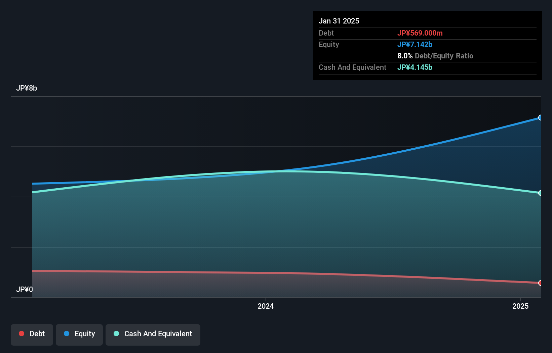
Task: Toggle the Debt series legend button
Action: (x=32, y=335)
